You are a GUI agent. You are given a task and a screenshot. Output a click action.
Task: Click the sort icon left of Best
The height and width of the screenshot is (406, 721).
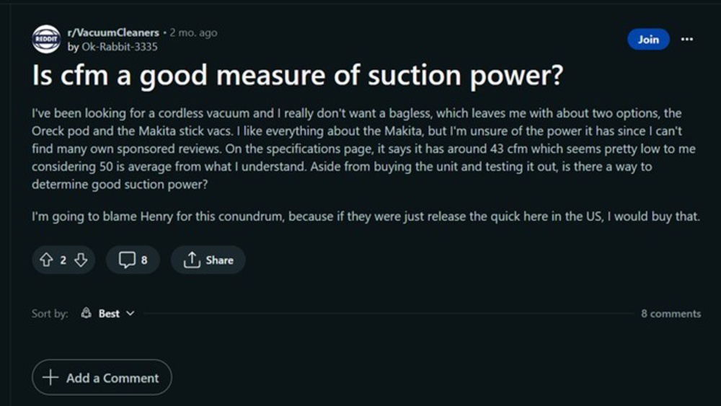click(87, 314)
